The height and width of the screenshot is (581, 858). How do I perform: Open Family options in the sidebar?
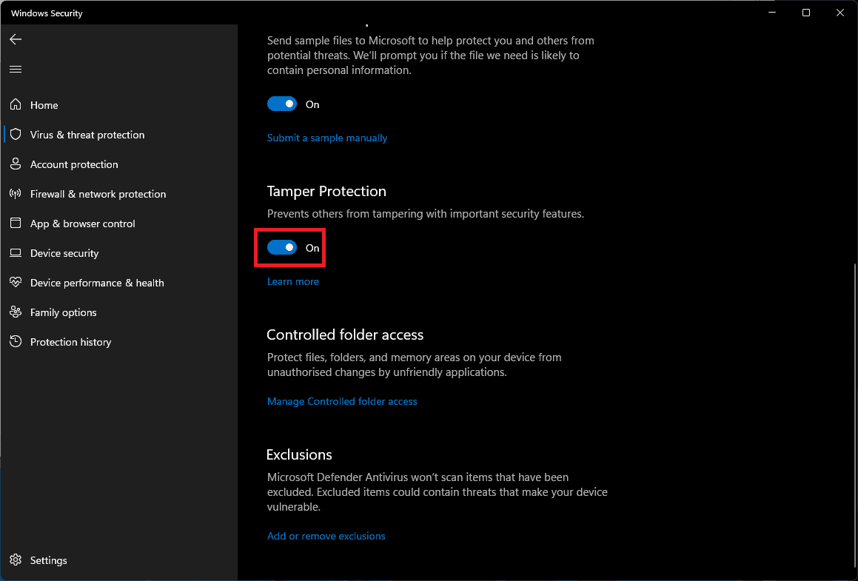[x=63, y=312]
